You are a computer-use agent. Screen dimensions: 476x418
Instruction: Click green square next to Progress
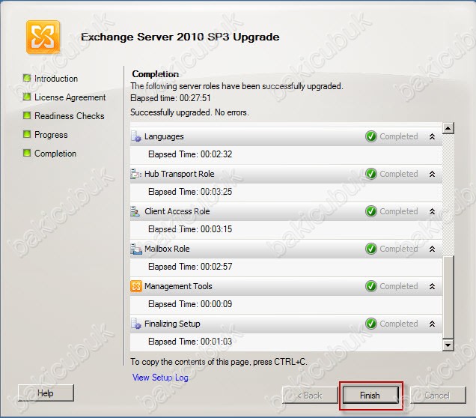(27, 134)
